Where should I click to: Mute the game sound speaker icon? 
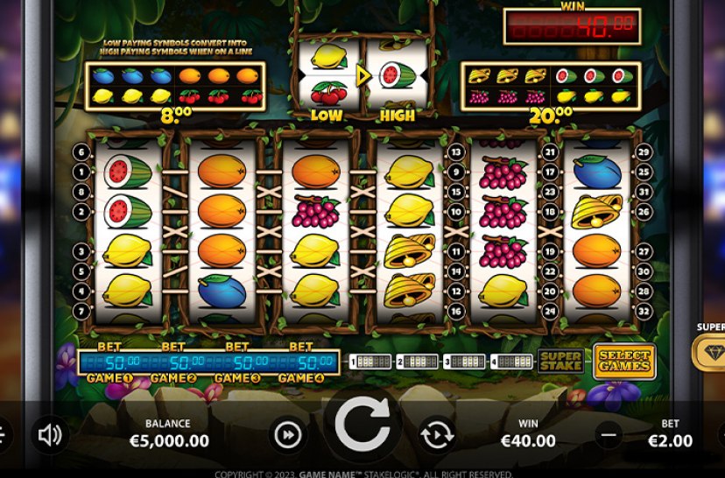tap(50, 435)
